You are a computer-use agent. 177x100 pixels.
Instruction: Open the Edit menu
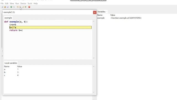tap(7, 4)
